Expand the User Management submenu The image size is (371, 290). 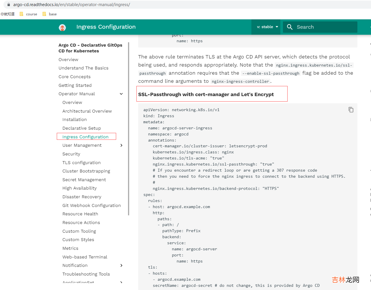pos(121,145)
